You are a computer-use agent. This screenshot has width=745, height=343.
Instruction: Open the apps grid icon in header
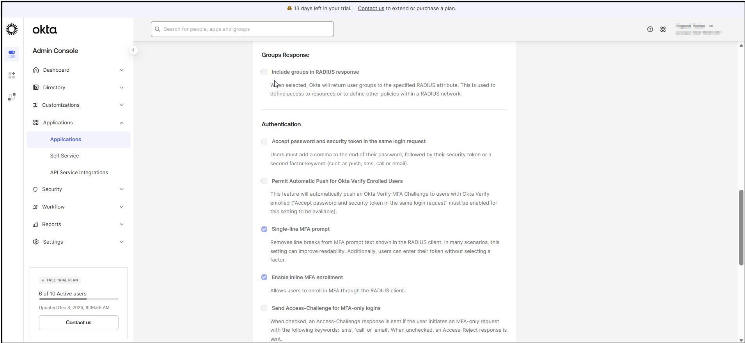tap(663, 29)
